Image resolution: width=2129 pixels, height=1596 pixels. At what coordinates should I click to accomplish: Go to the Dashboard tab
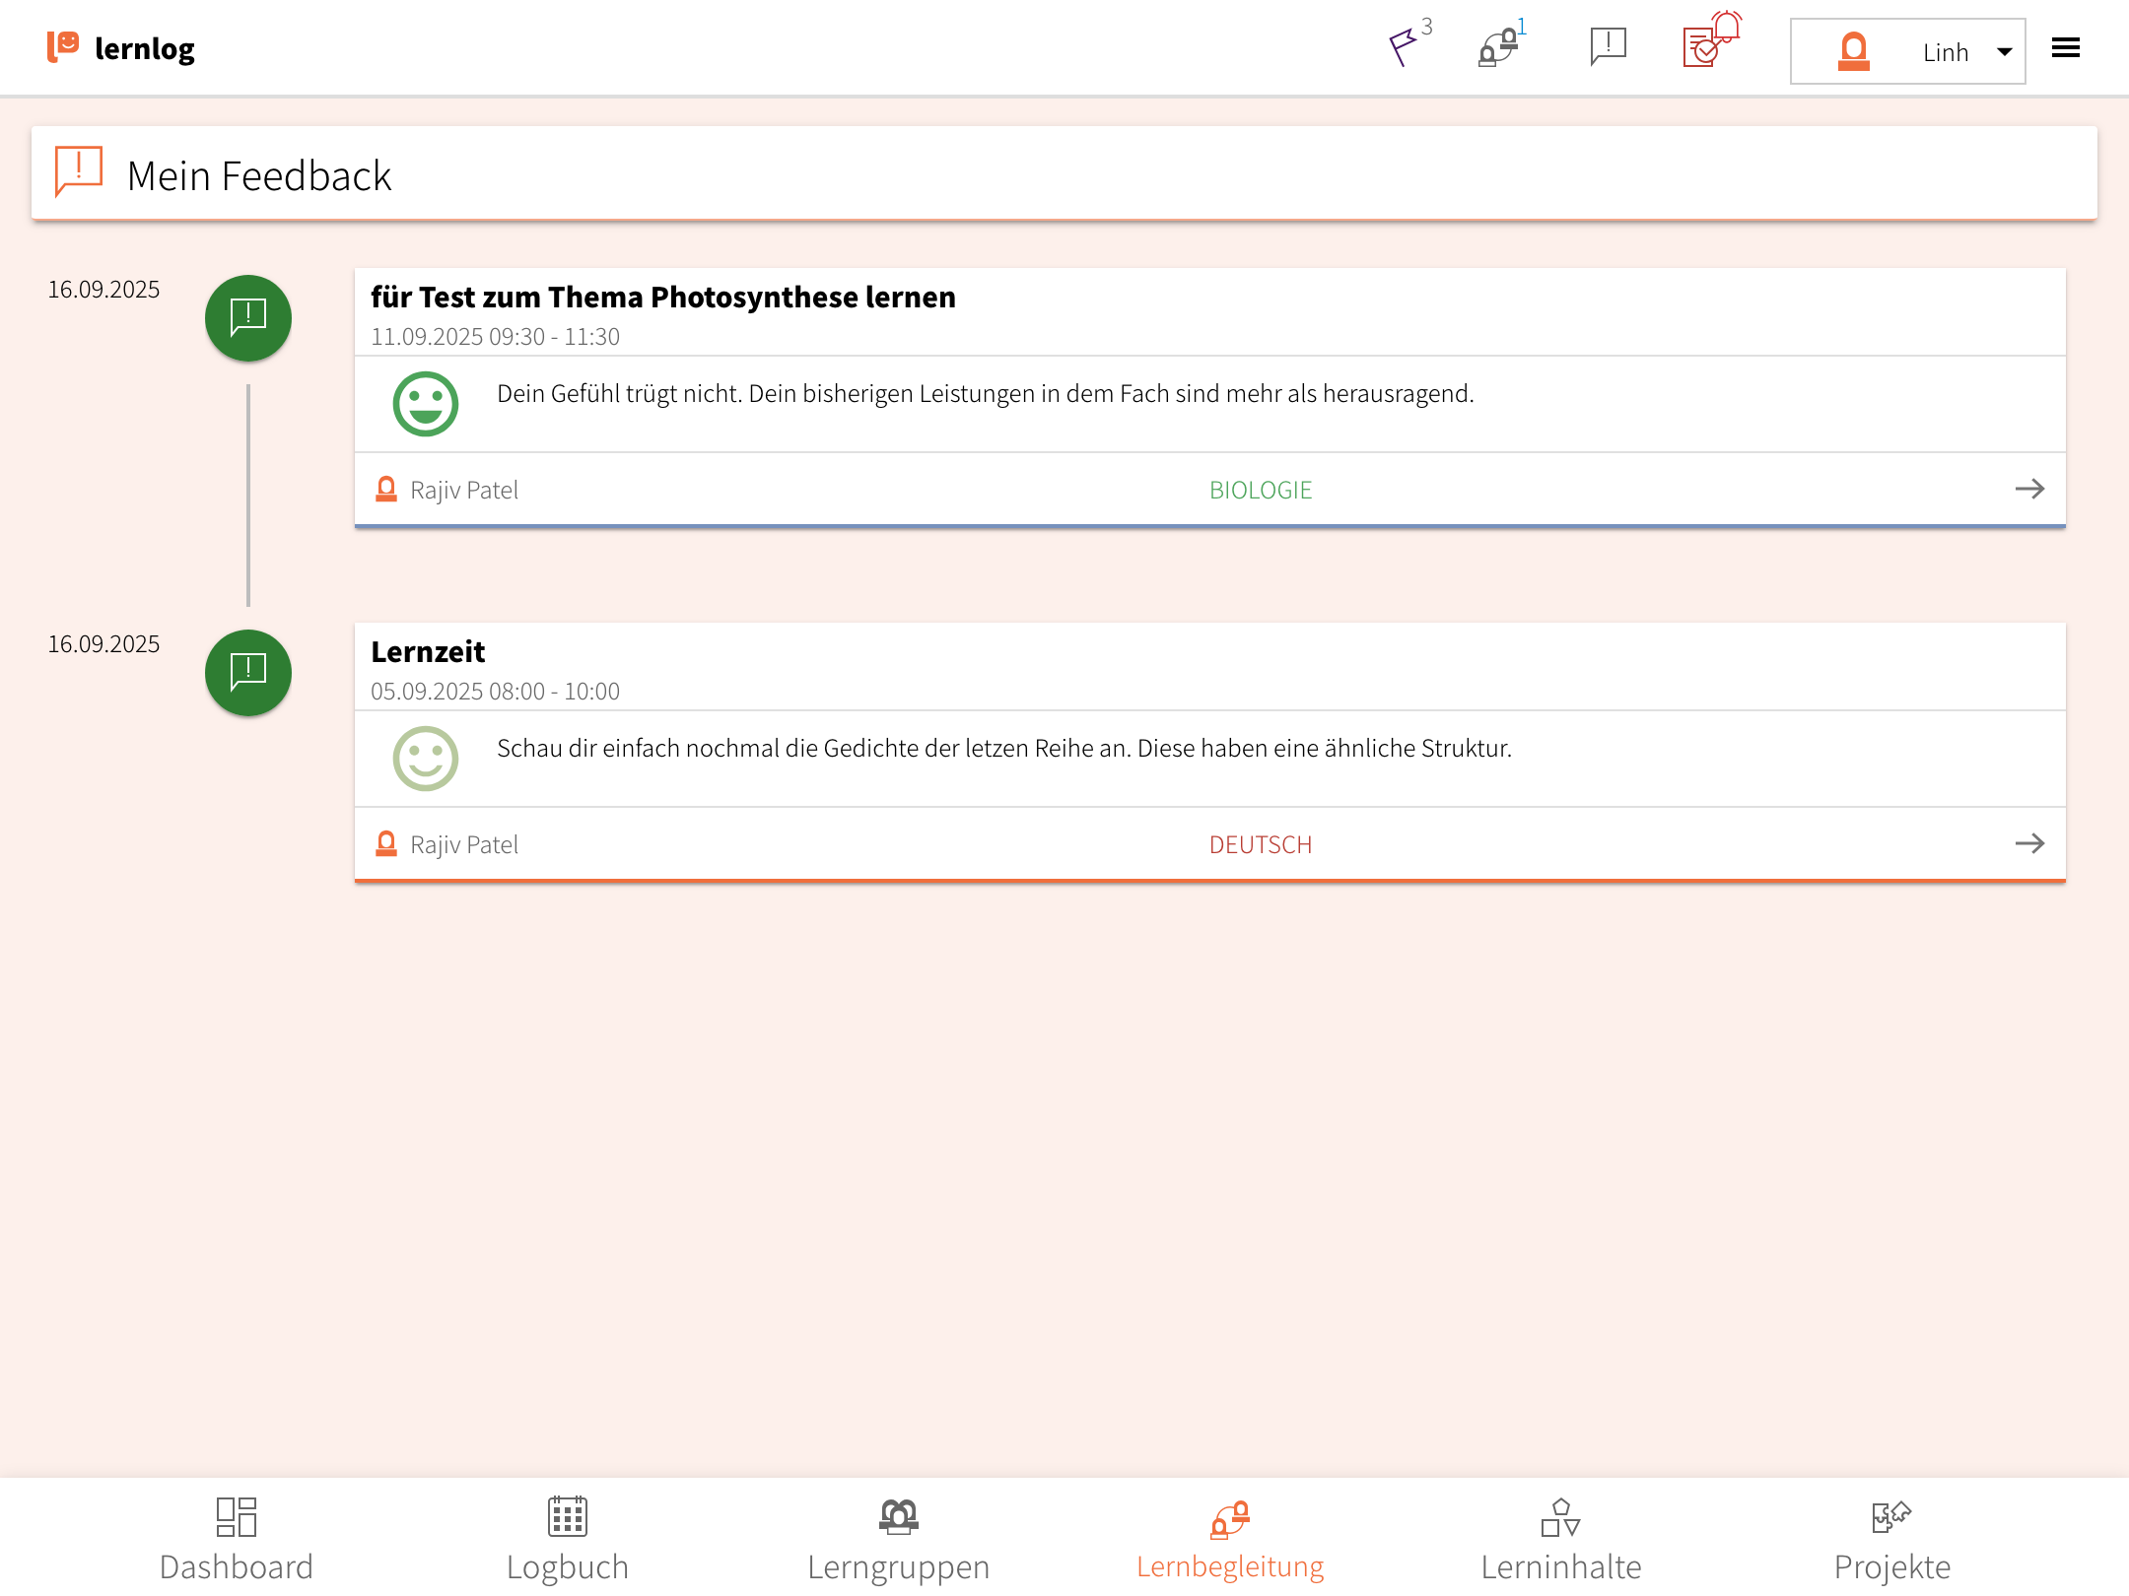click(237, 1539)
